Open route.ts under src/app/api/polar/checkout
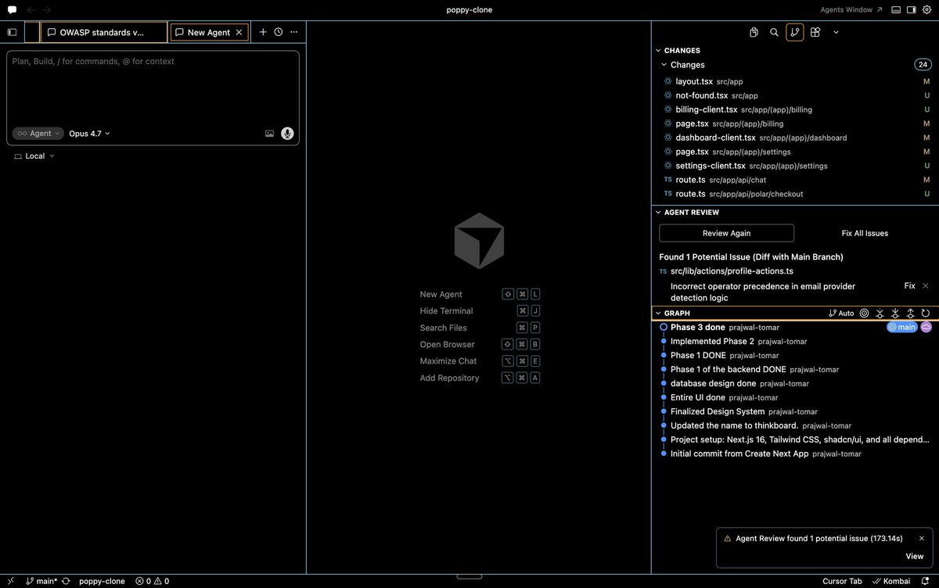 pyautogui.click(x=794, y=194)
